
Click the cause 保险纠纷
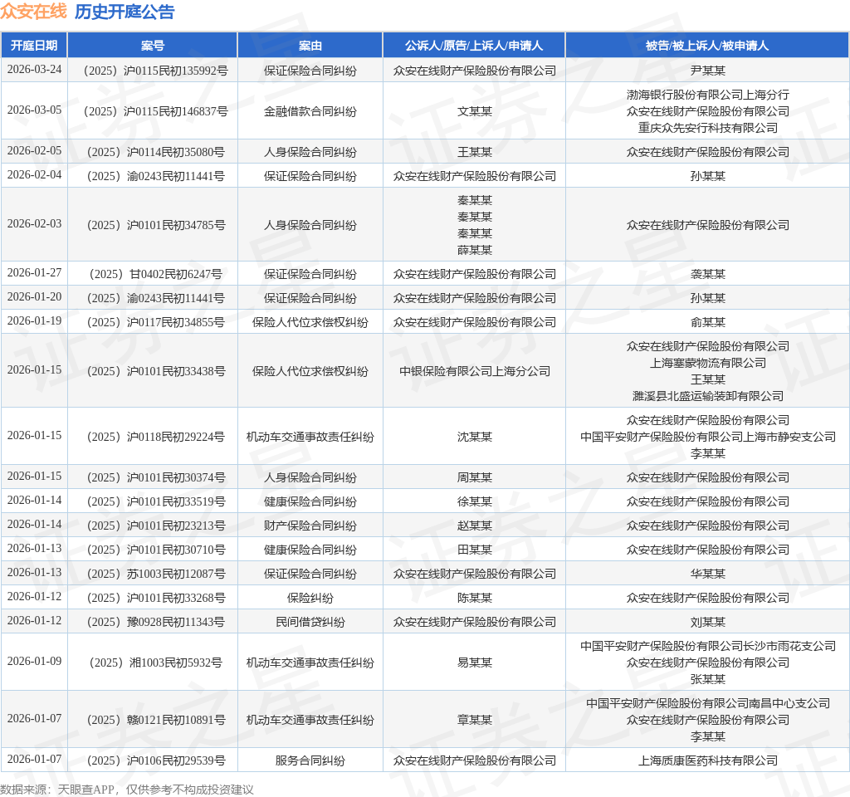pos(310,598)
